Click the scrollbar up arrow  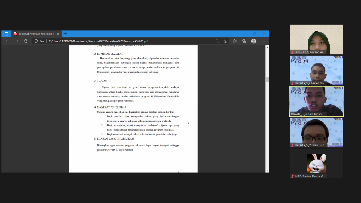[267, 47]
